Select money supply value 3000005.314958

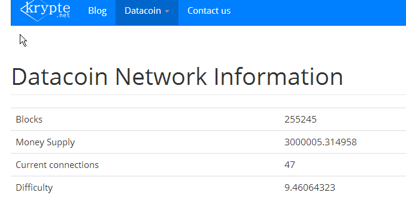[x=320, y=142]
